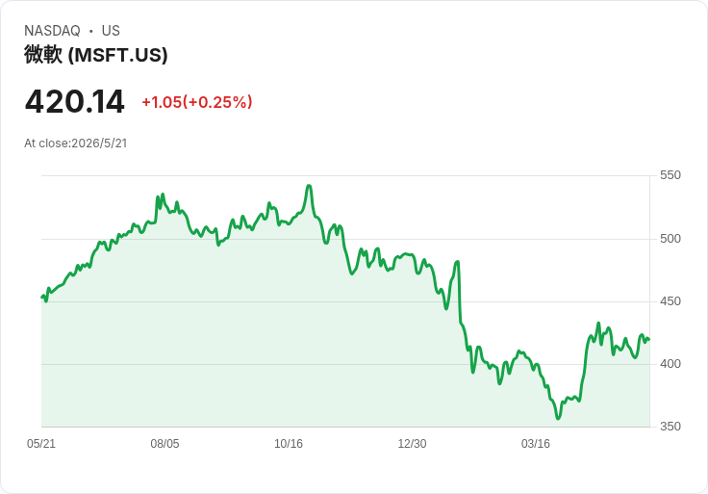Click the NASDAQ exchange label
The image size is (708, 494).
pos(52,31)
